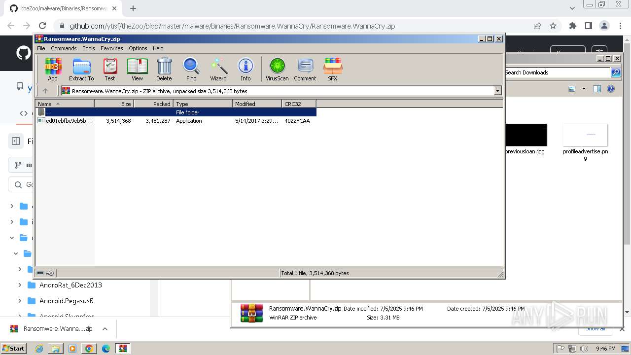Select the ed01ebfbc9eb5b... application file

(x=176, y=121)
